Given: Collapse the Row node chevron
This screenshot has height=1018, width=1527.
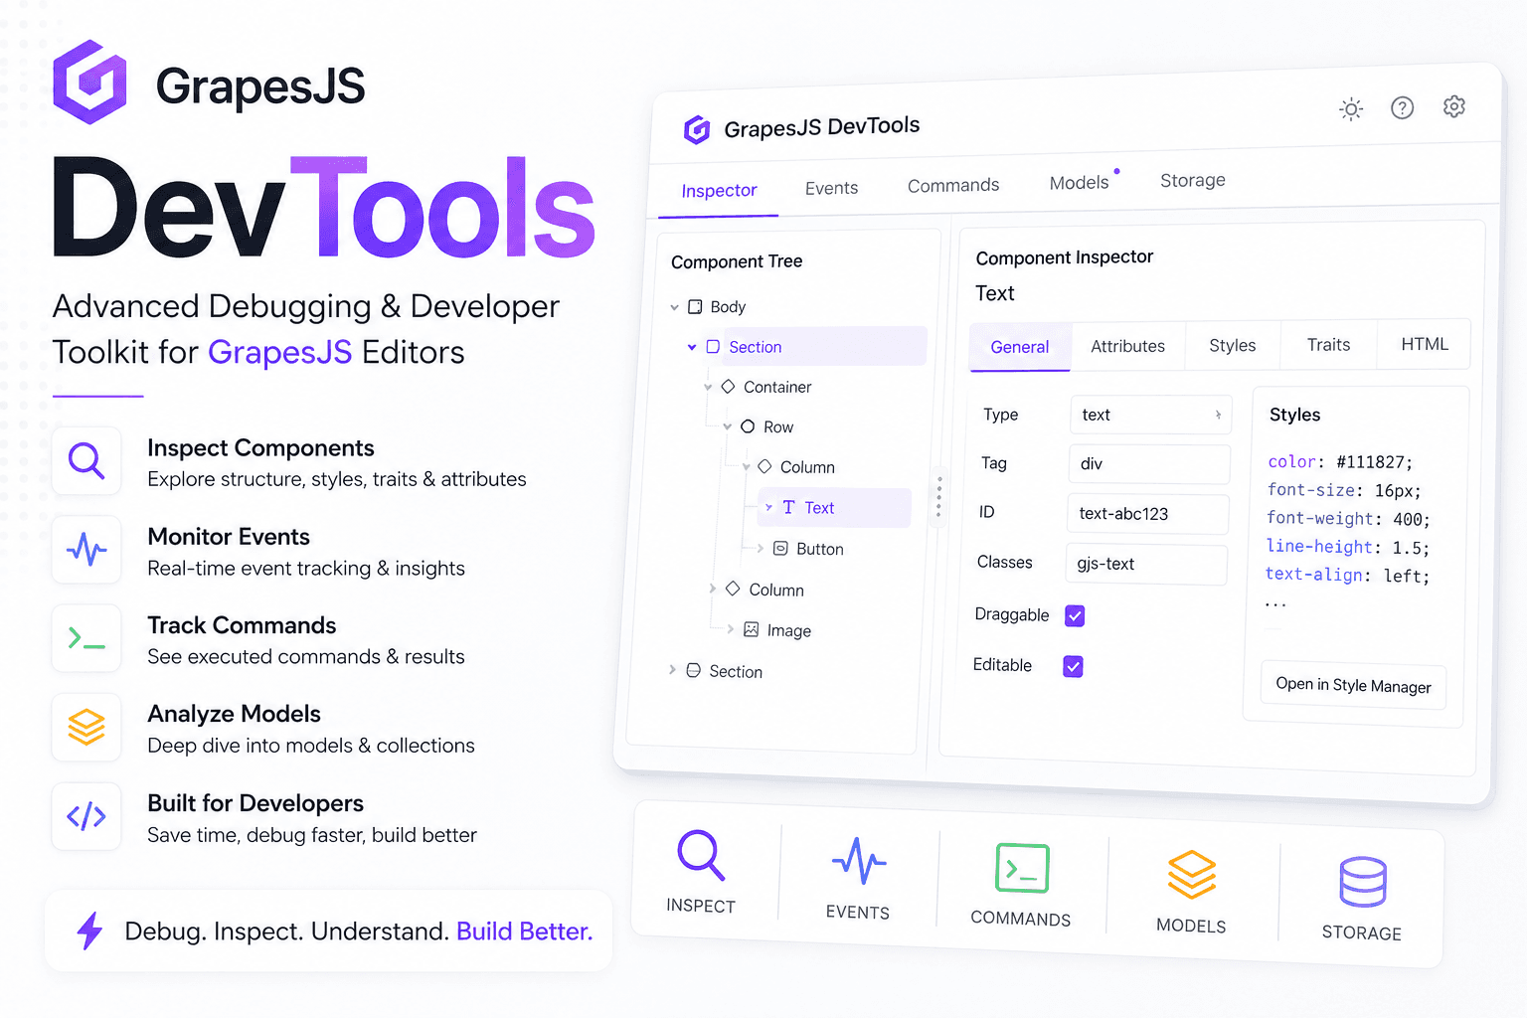Looking at the screenshot, I should pyautogui.click(x=727, y=426).
